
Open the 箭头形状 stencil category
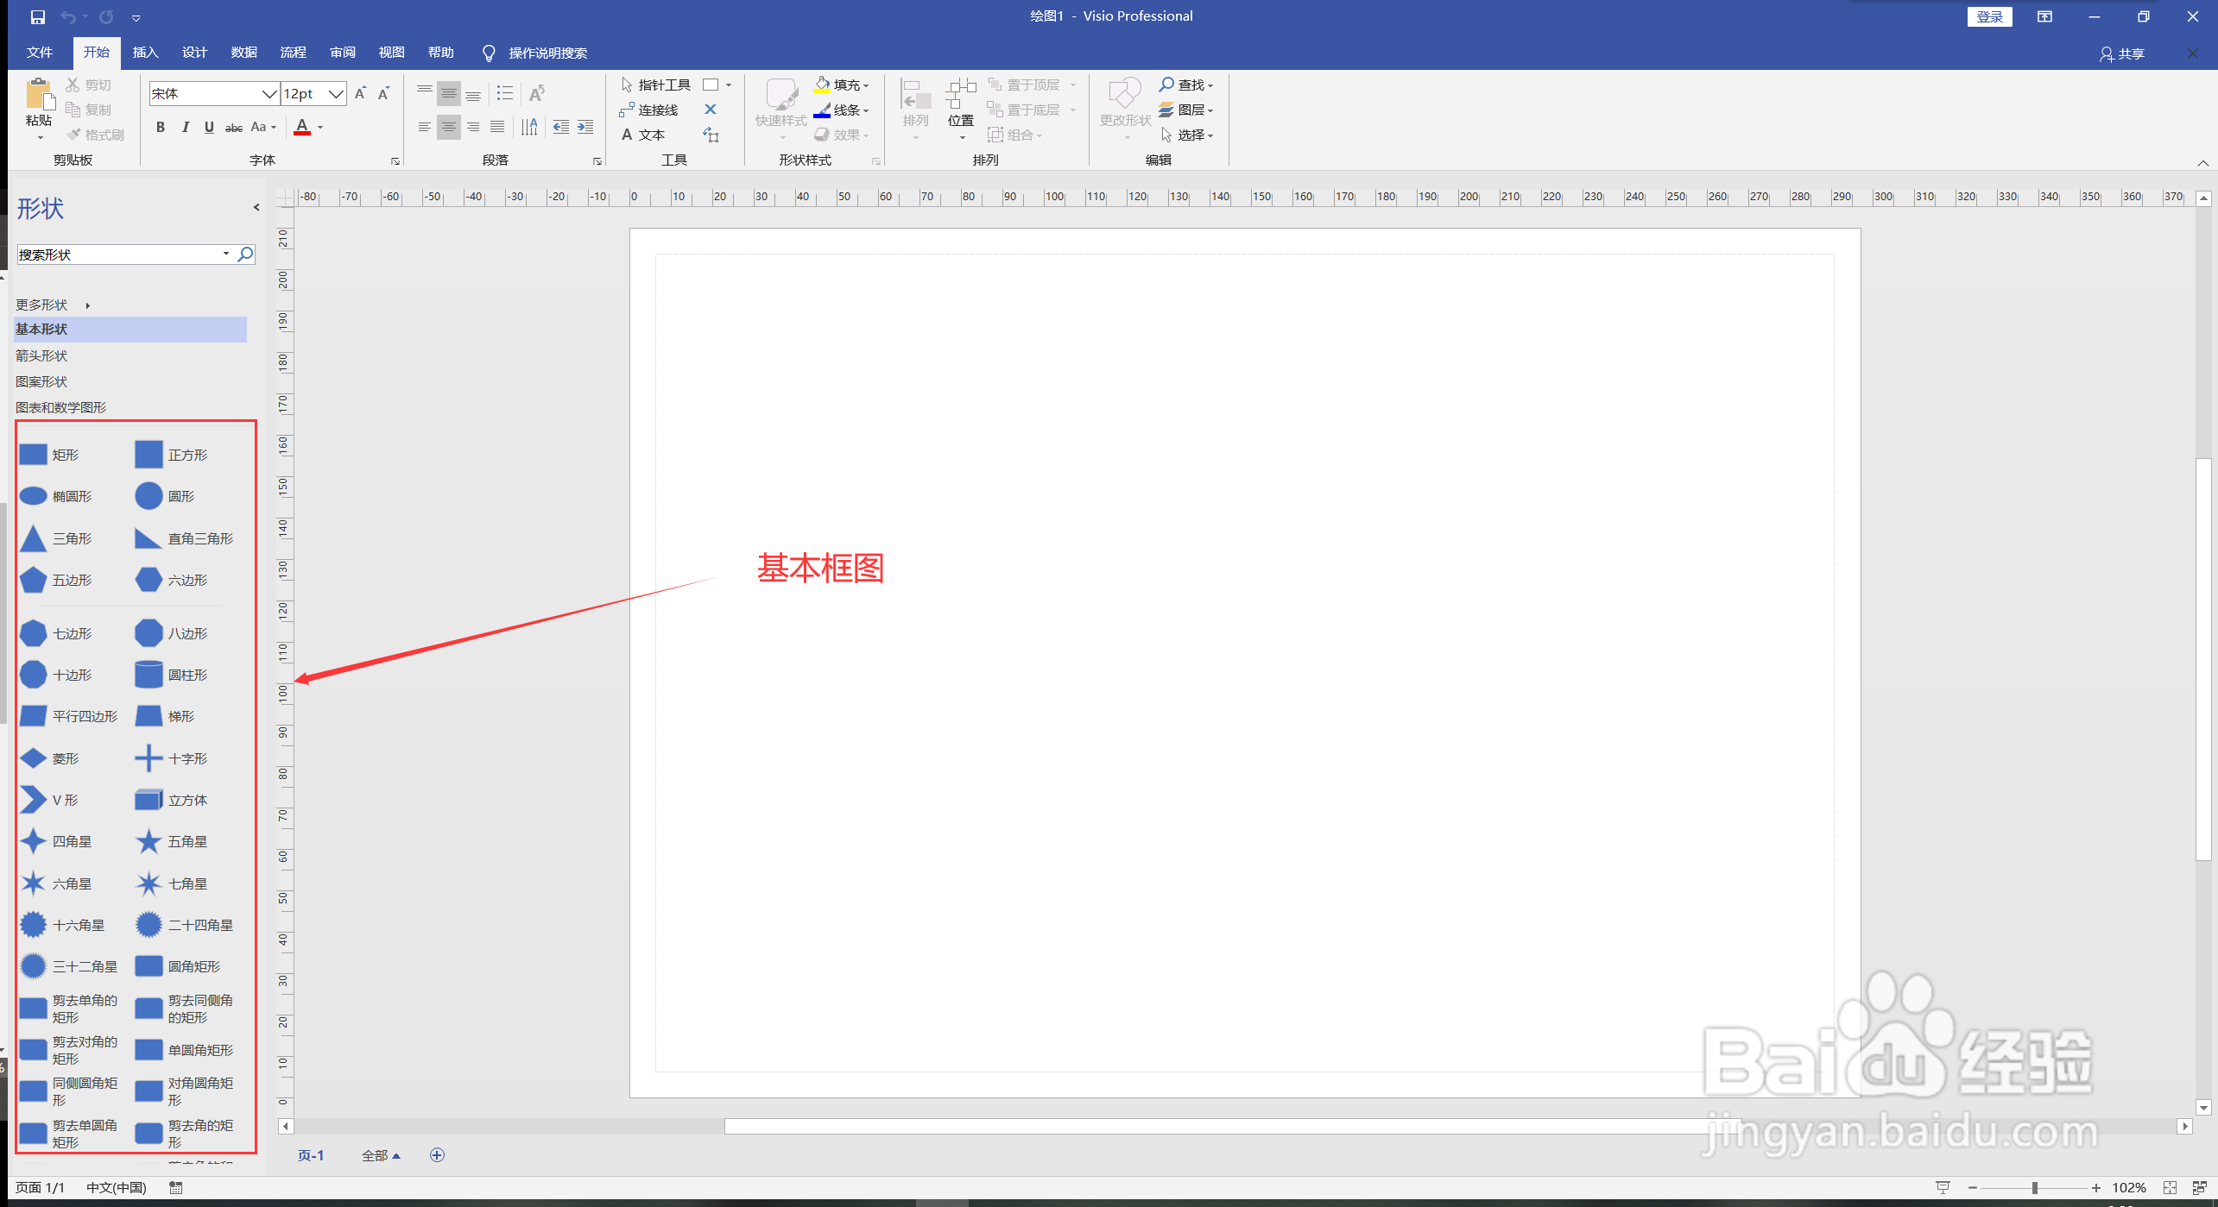click(41, 355)
